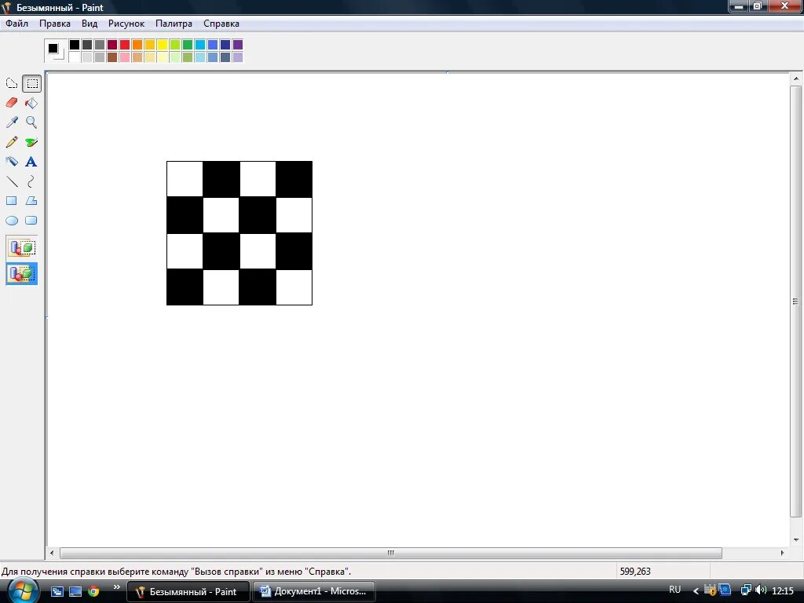Select the Free-form select tool

pyautogui.click(x=12, y=83)
